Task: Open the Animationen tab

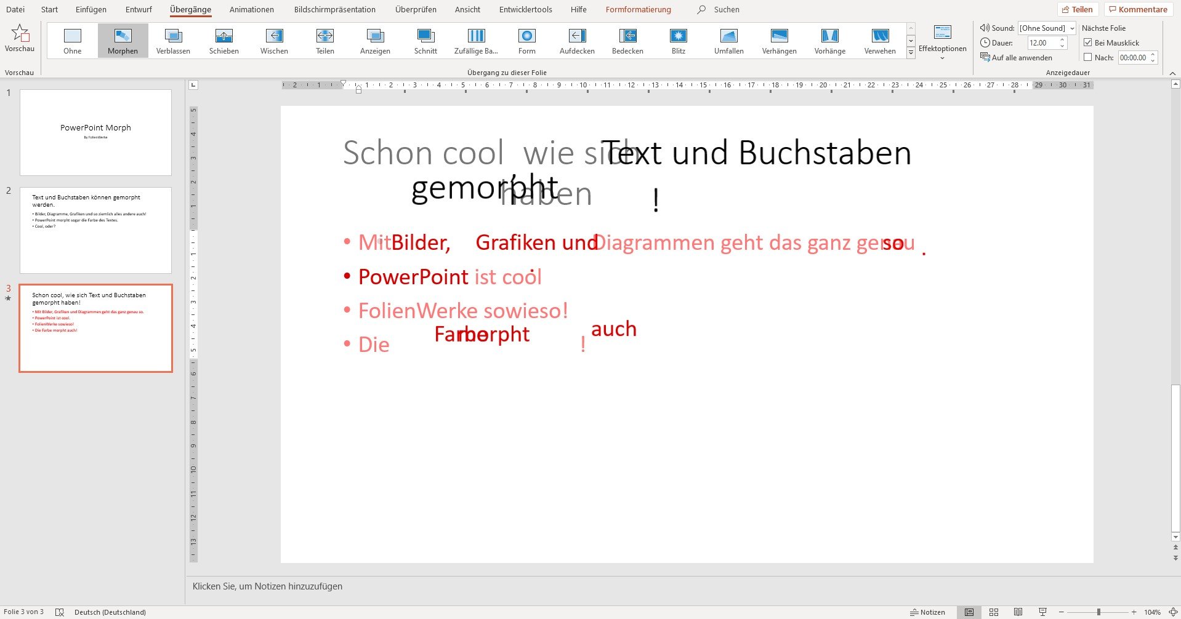Action: 252,9
